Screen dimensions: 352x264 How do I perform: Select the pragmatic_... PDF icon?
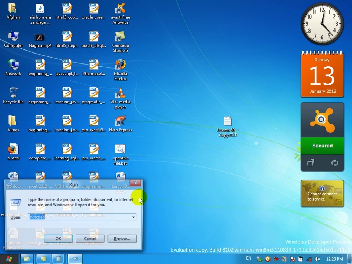(93, 96)
